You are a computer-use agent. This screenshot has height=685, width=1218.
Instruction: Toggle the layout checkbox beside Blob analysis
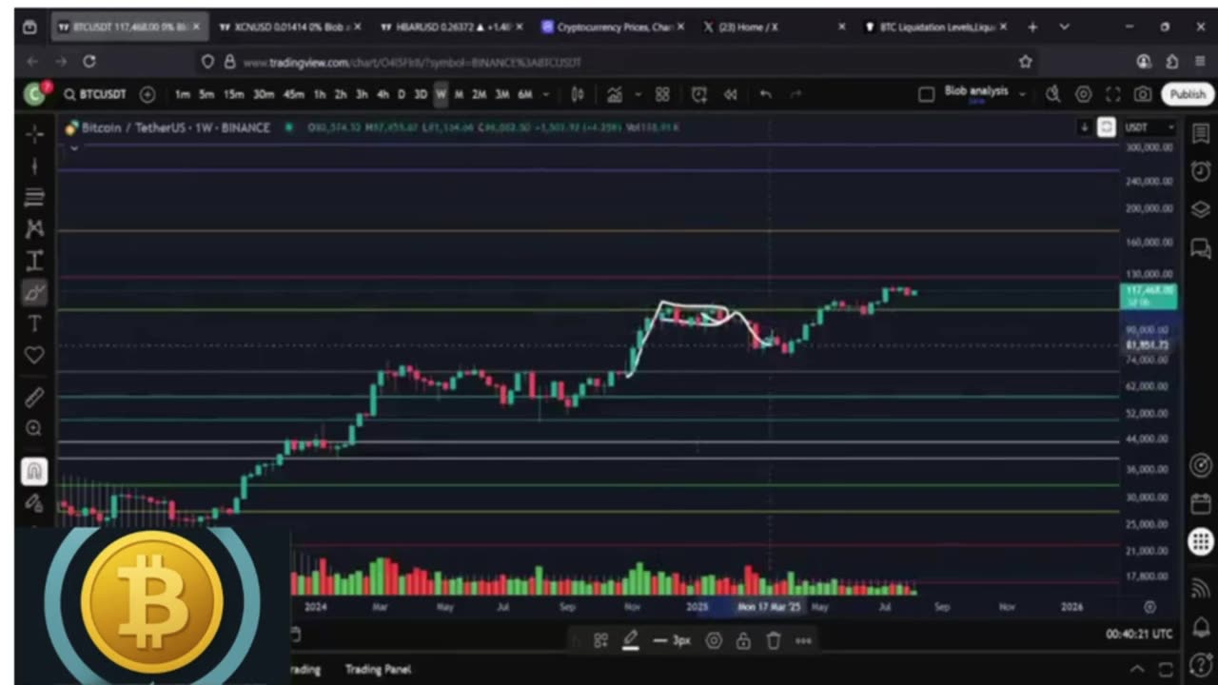click(926, 94)
